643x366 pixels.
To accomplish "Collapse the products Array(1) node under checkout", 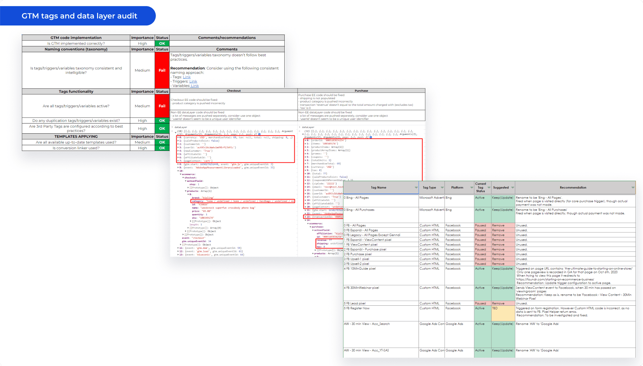I will [x=186, y=191].
